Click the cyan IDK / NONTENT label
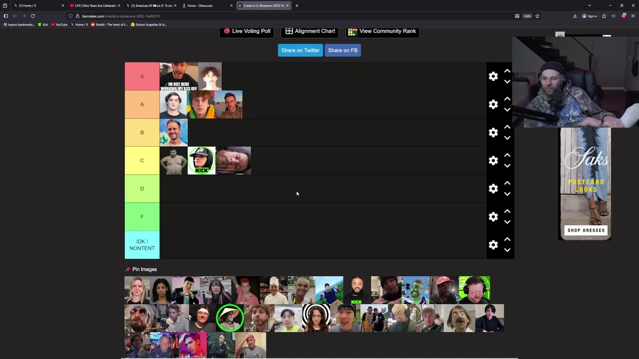This screenshot has width=639, height=359. click(x=142, y=245)
